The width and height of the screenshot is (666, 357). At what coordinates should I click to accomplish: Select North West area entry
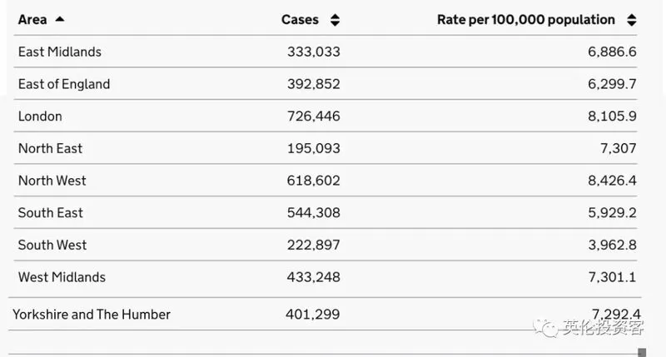[52, 181]
